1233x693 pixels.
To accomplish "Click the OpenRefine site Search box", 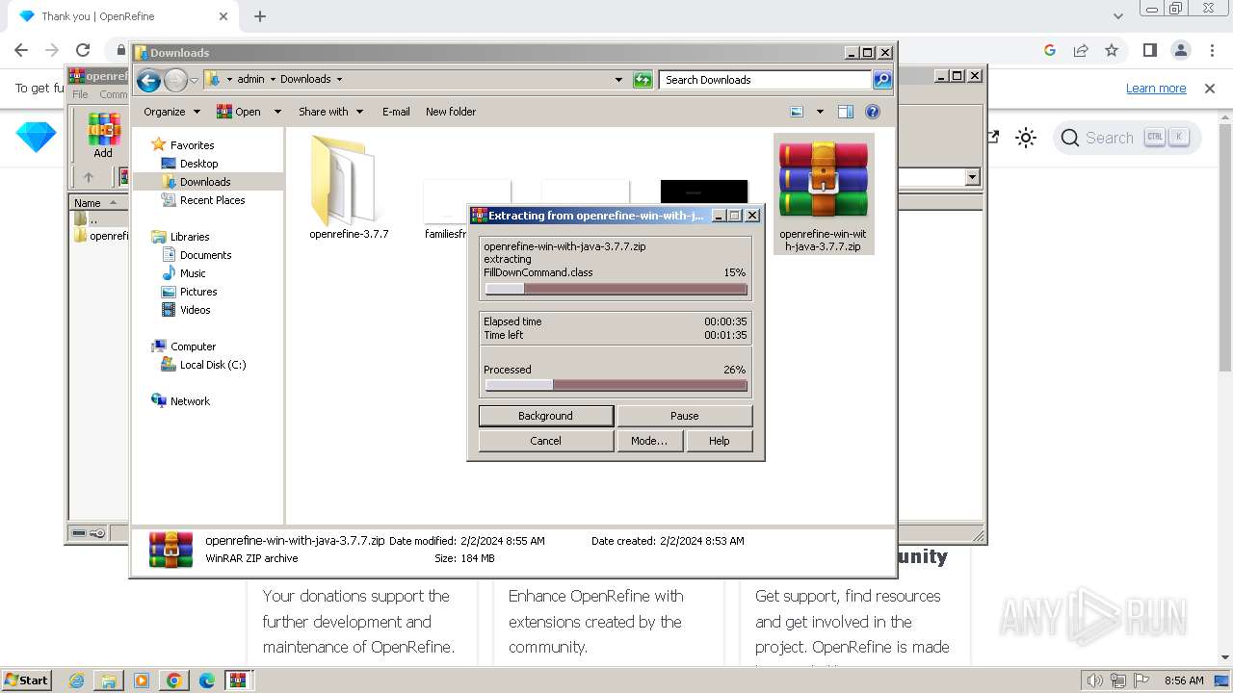I will click(1127, 138).
